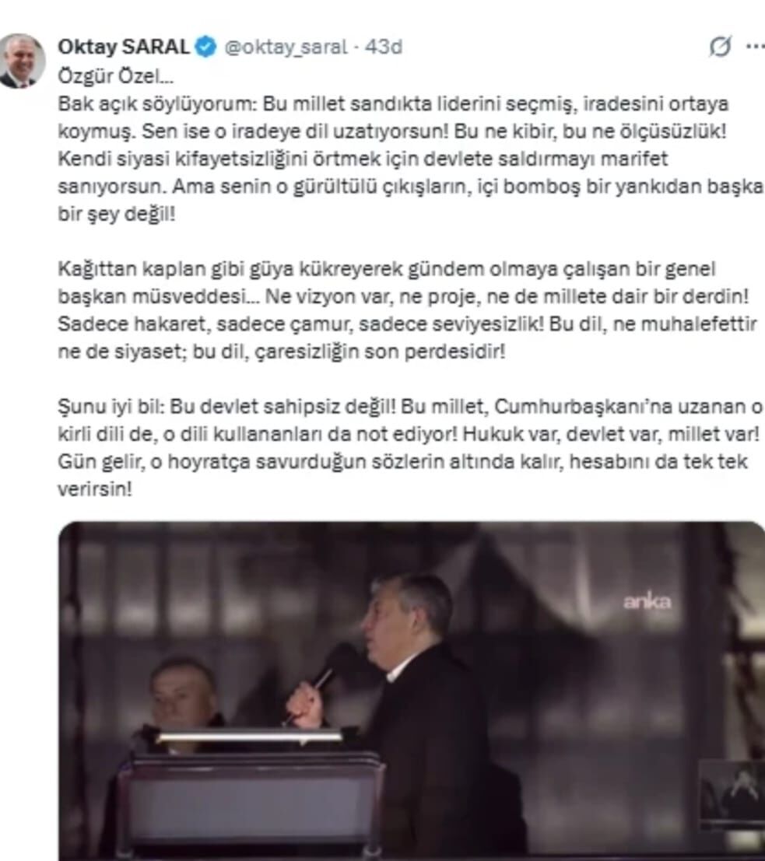The image size is (765, 861).
Task: Open the @oktay_saral handle link
Action: (x=286, y=47)
